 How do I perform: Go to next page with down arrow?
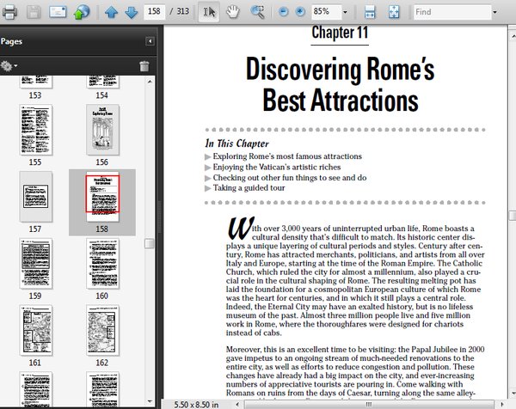pos(131,12)
